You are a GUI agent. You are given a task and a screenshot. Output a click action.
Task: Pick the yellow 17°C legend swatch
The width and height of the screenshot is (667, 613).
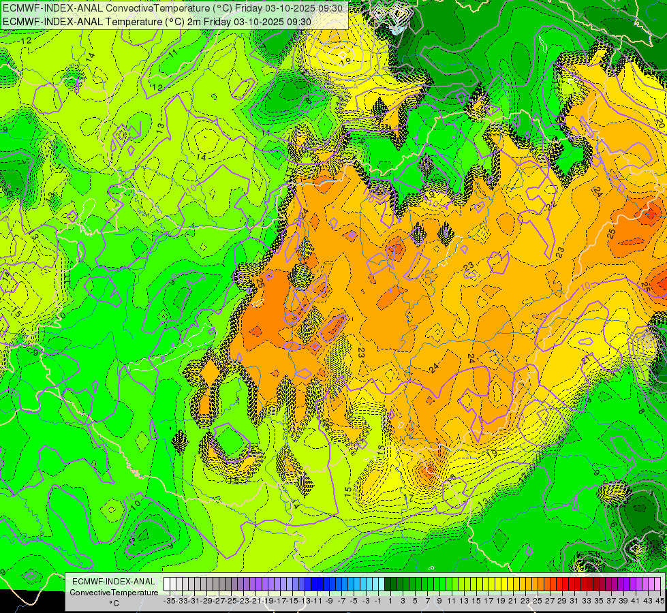pos(485,584)
